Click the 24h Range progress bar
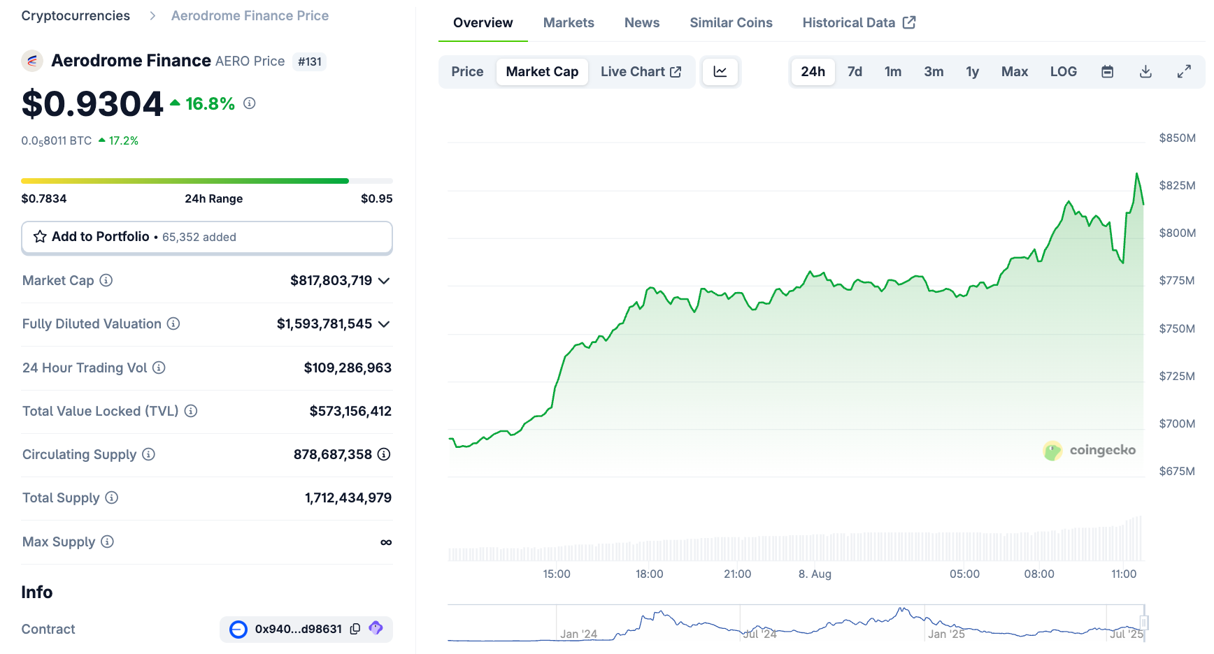This screenshot has height=654, width=1214. 207,180
